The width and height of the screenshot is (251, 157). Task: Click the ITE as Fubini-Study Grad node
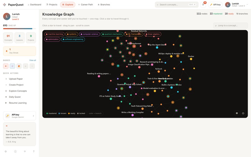[x=111, y=99]
